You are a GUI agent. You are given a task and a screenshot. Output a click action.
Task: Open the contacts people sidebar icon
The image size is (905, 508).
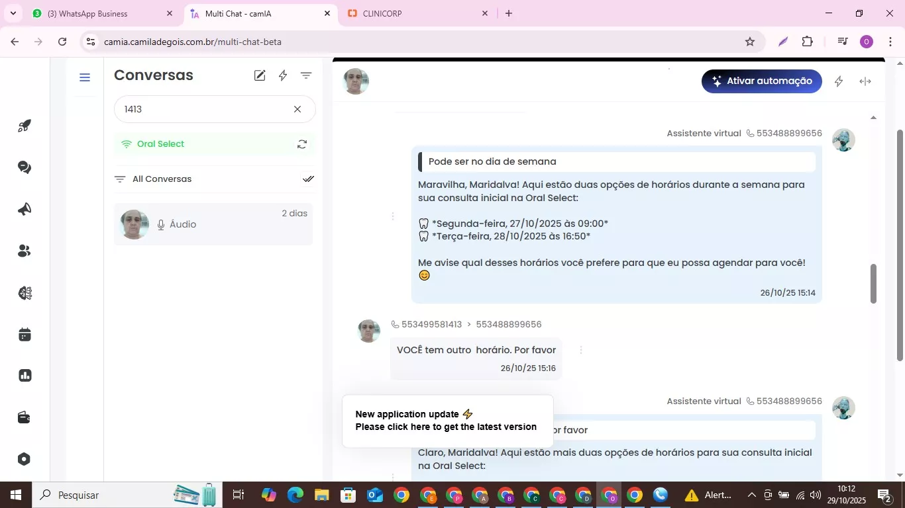pos(25,251)
